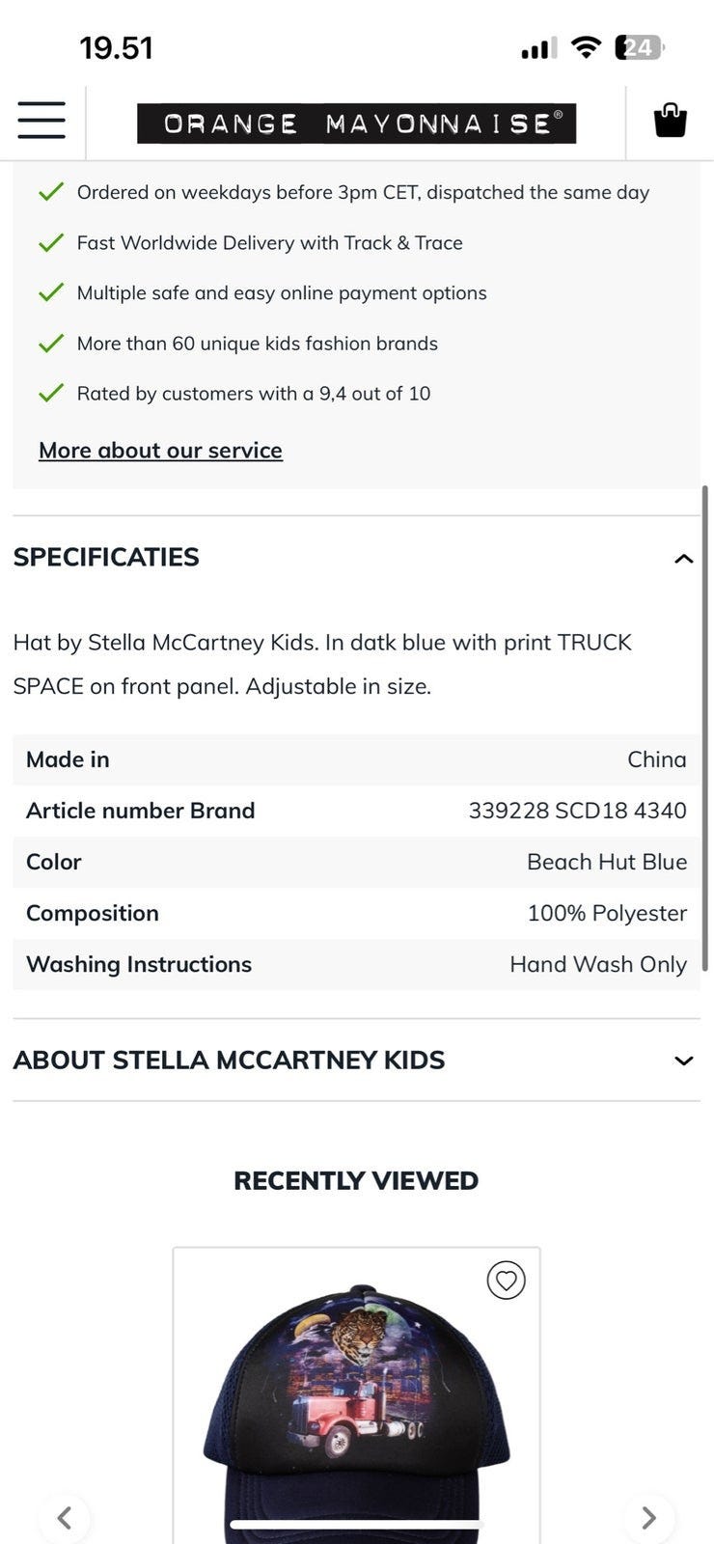This screenshot has height=1544, width=714.
Task: Tap the Specificaties section heading
Action: pos(106,557)
